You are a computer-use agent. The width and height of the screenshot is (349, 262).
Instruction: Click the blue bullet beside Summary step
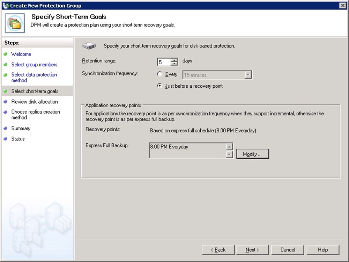tap(5, 128)
